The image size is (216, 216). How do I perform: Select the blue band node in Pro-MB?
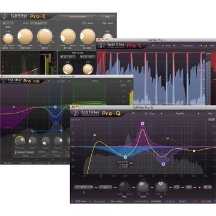[55, 107]
